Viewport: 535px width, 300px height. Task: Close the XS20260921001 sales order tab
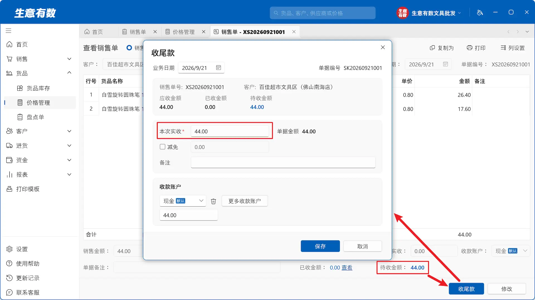click(x=294, y=32)
